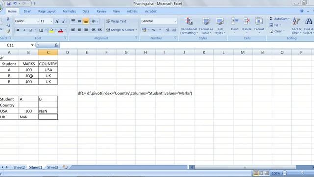This screenshot has height=177, width=314.
Task: Click the Merge & Center button
Action: pyautogui.click(x=120, y=30)
